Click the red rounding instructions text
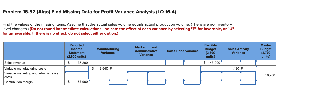The width and height of the screenshot is (321, 110). tap(118, 31)
